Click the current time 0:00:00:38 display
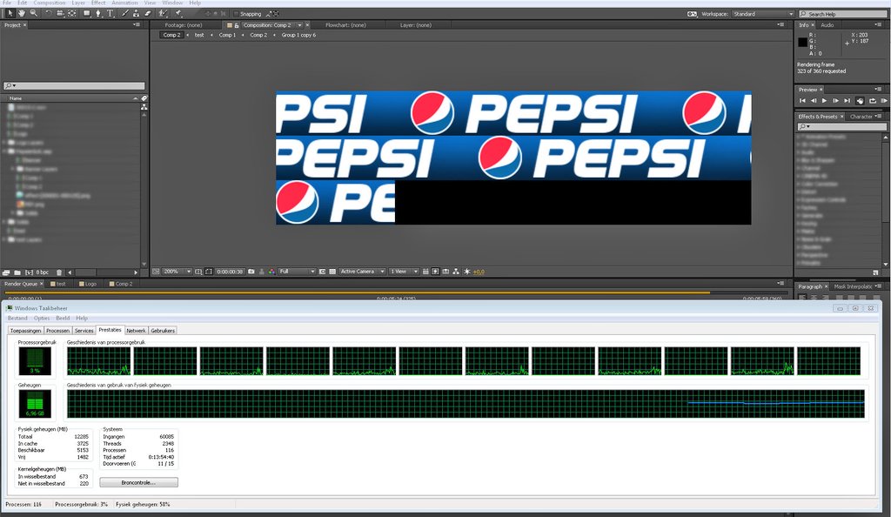Image resolution: width=891 pixels, height=517 pixels. coord(230,272)
